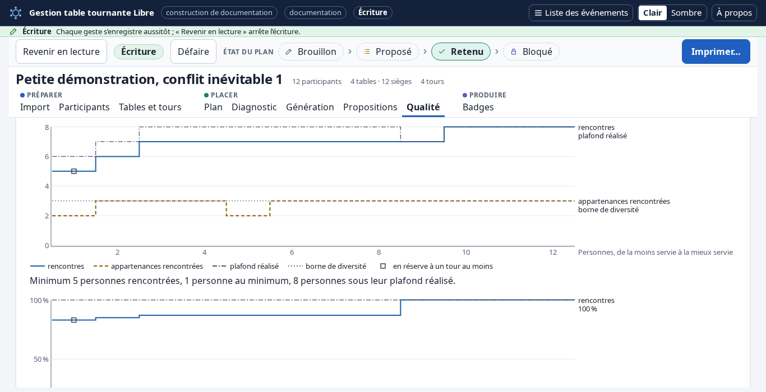Click the hamburger icon in Liste des événements

pos(538,13)
